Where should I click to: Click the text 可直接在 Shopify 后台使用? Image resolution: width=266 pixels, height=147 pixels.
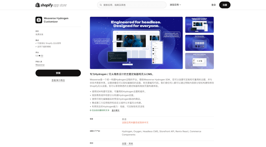pyautogui.click(x=49, y=43)
